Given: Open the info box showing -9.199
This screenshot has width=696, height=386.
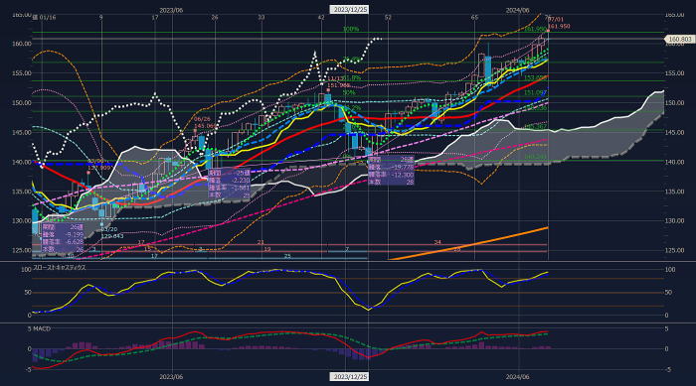Looking at the screenshot, I should tap(63, 238).
